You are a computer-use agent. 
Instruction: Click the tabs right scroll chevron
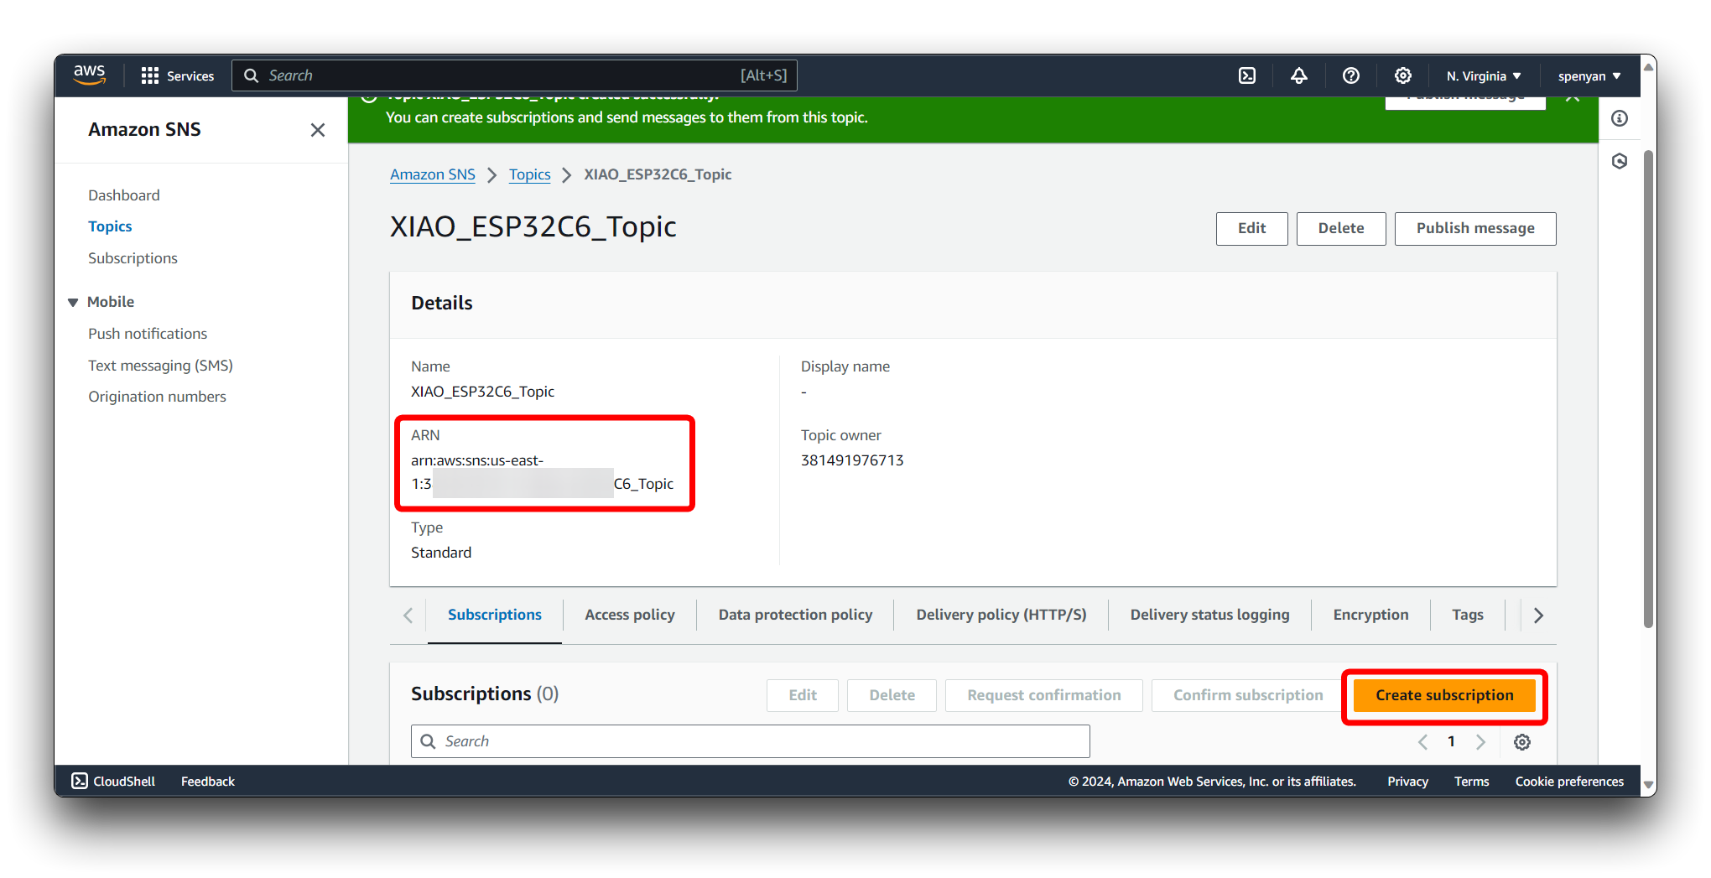1538,616
